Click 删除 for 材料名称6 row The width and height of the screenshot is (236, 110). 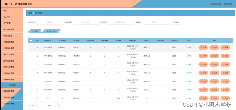click(x=225, y=90)
